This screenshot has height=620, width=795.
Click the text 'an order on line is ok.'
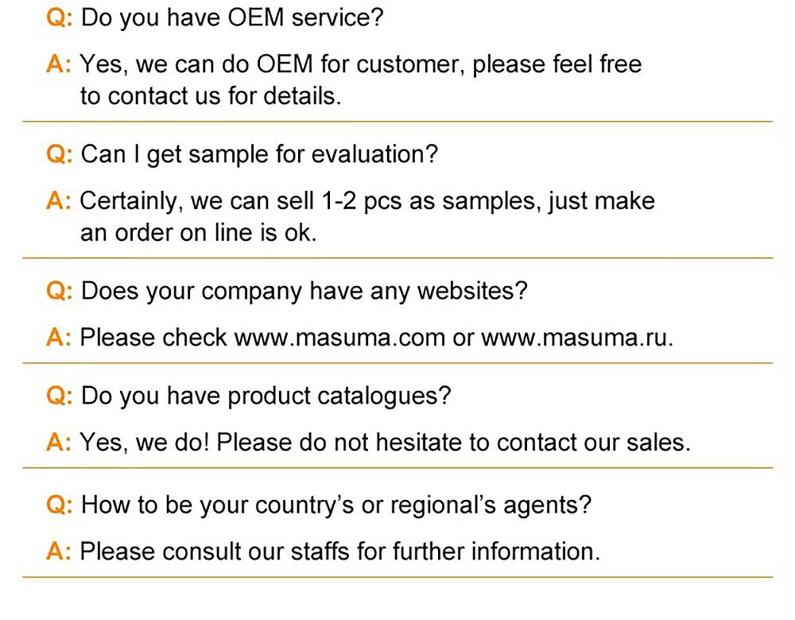(x=199, y=234)
